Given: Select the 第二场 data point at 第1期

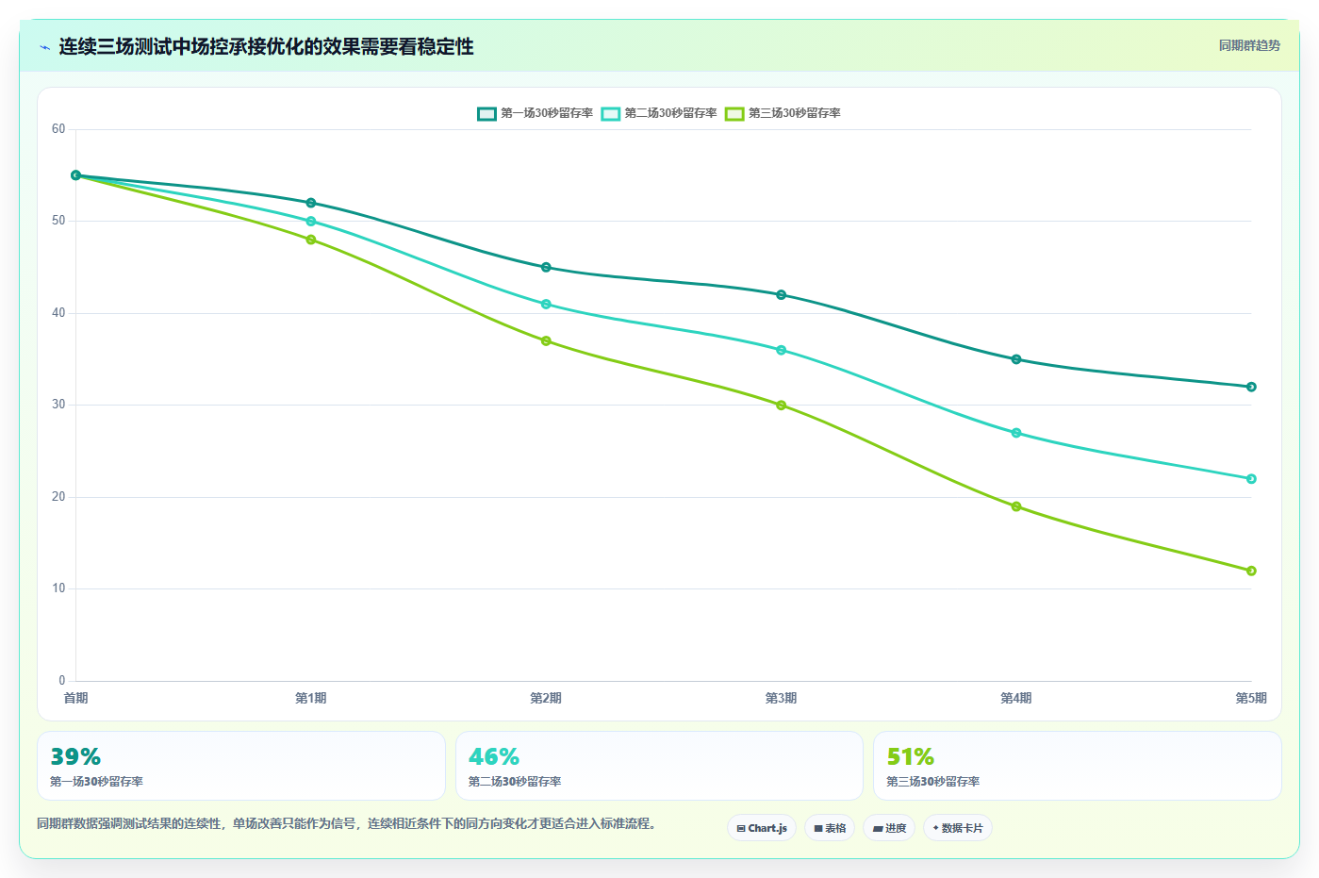Looking at the screenshot, I should tap(311, 222).
